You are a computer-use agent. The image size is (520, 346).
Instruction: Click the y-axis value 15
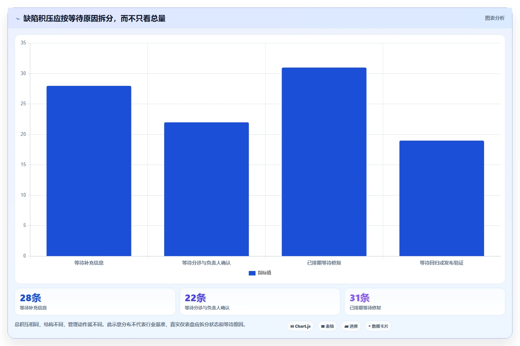point(23,165)
